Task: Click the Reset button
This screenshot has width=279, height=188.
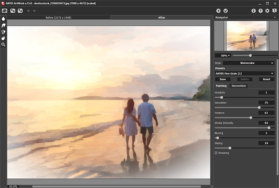Action: click(x=266, y=79)
